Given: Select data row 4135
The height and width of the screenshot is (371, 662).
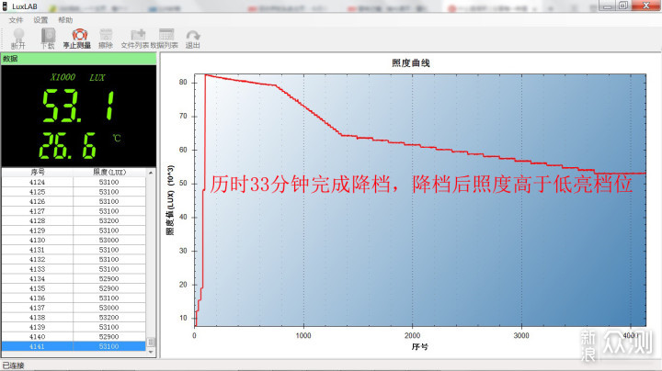Looking at the screenshot, I should click(74, 288).
